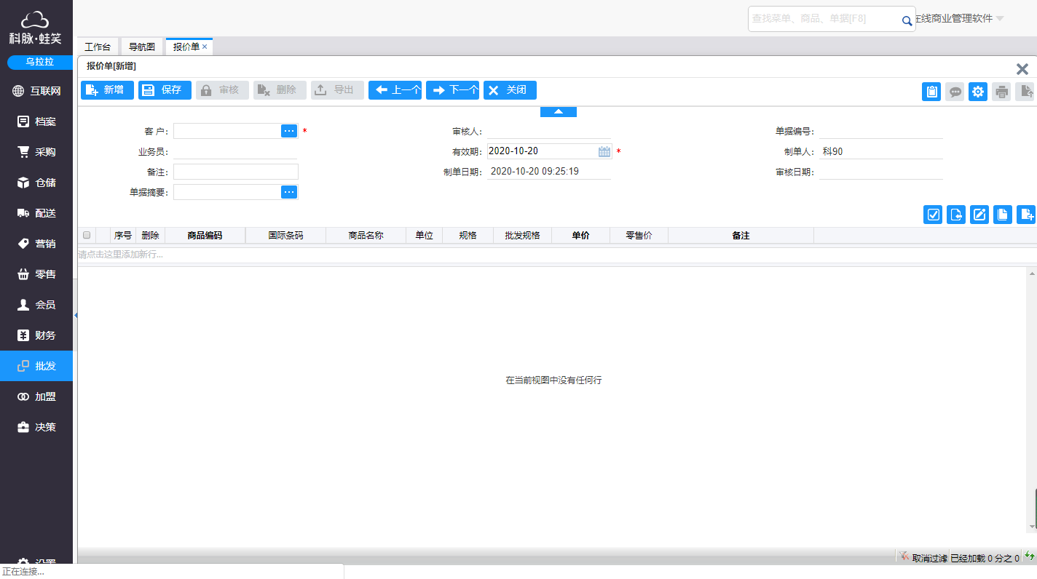Click the pencil edit icon above grid

pos(979,215)
